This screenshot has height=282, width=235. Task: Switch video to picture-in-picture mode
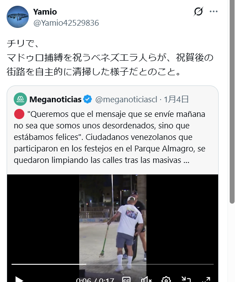click(186, 280)
